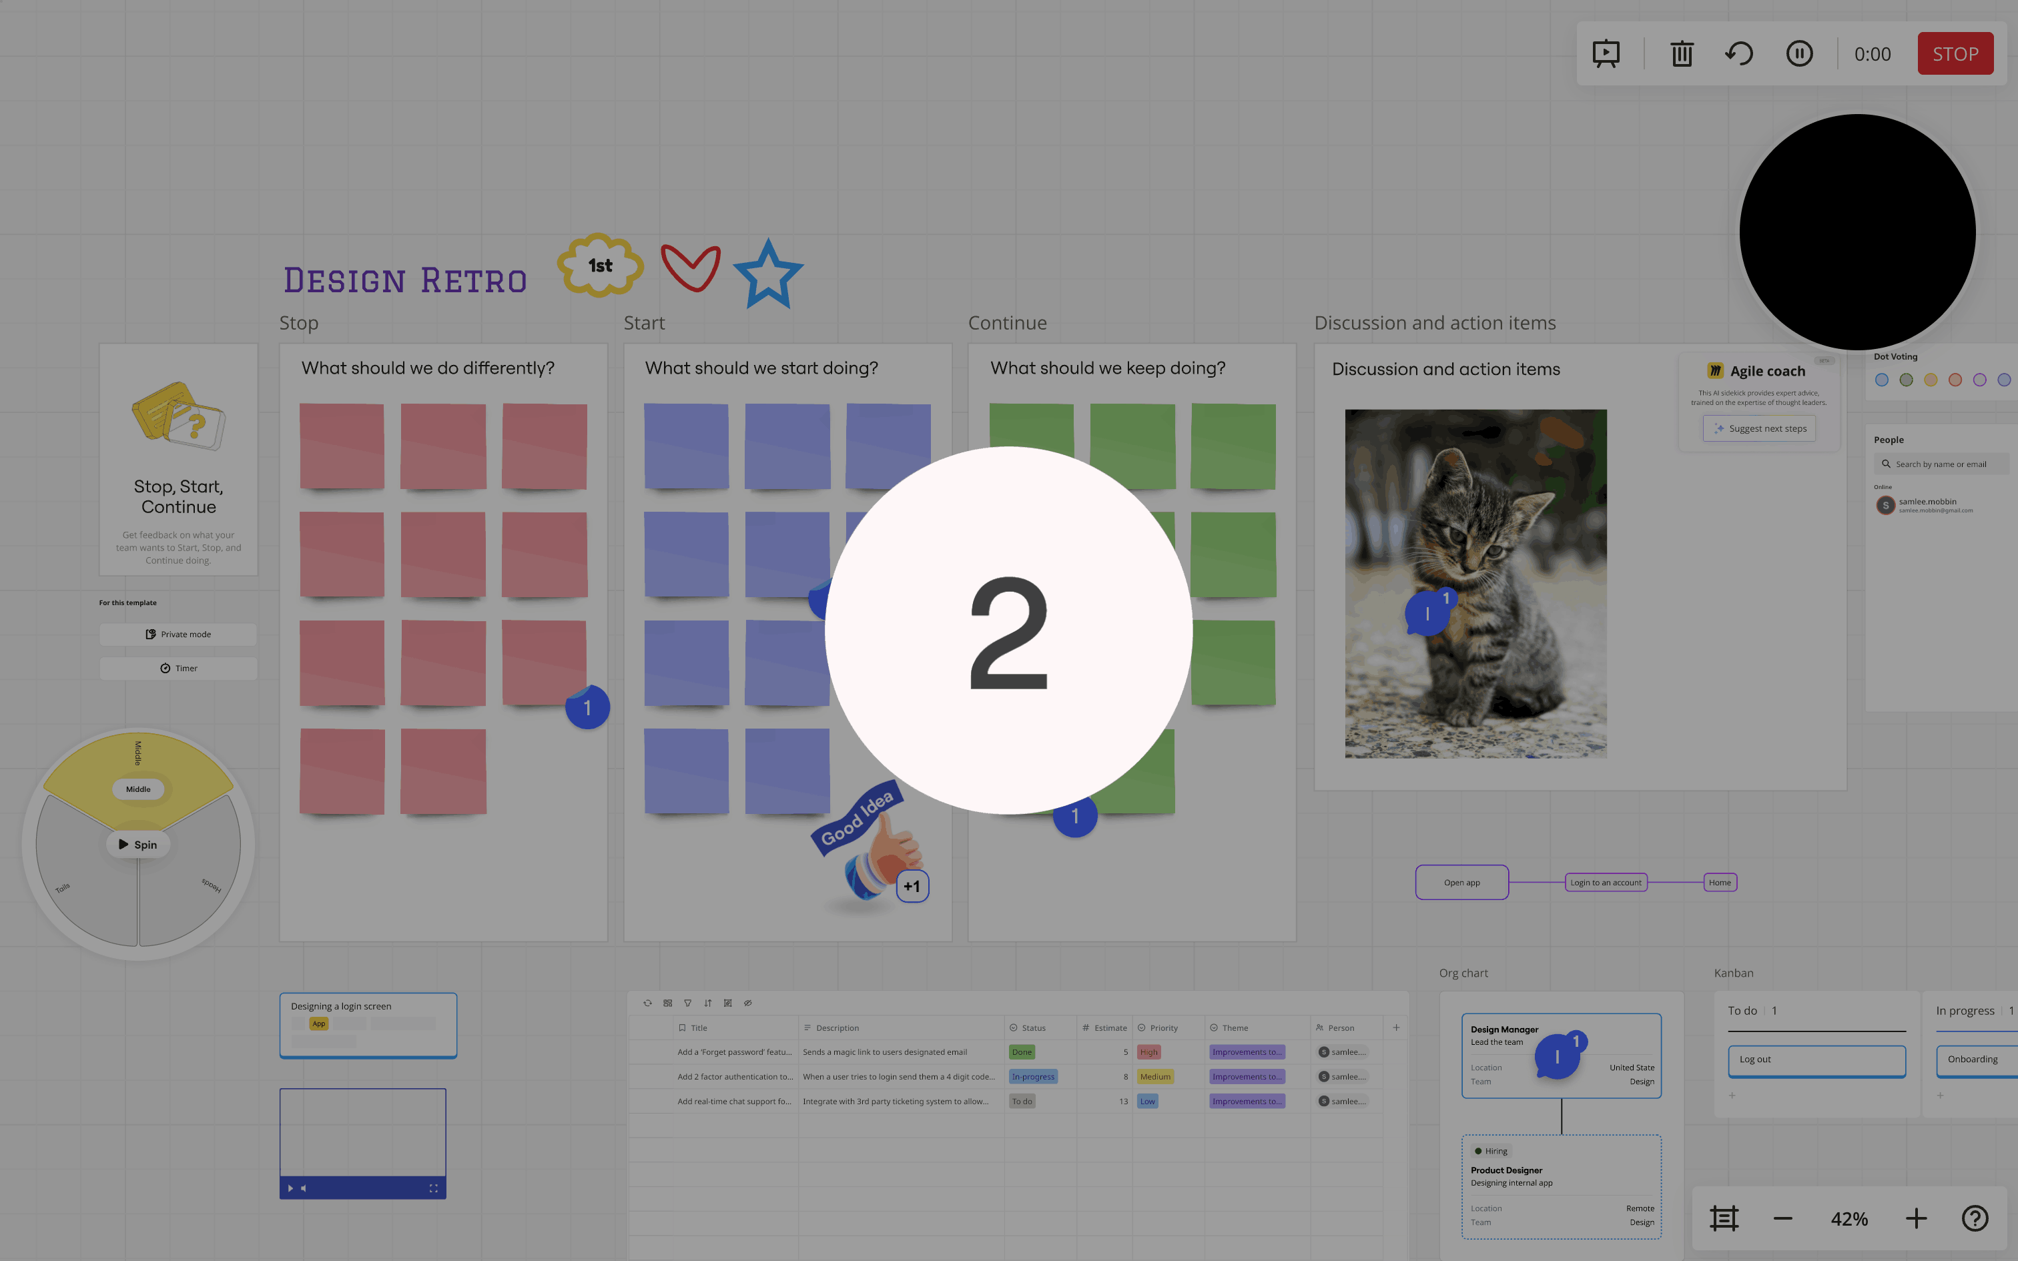Open the help question mark icon

click(x=1975, y=1218)
